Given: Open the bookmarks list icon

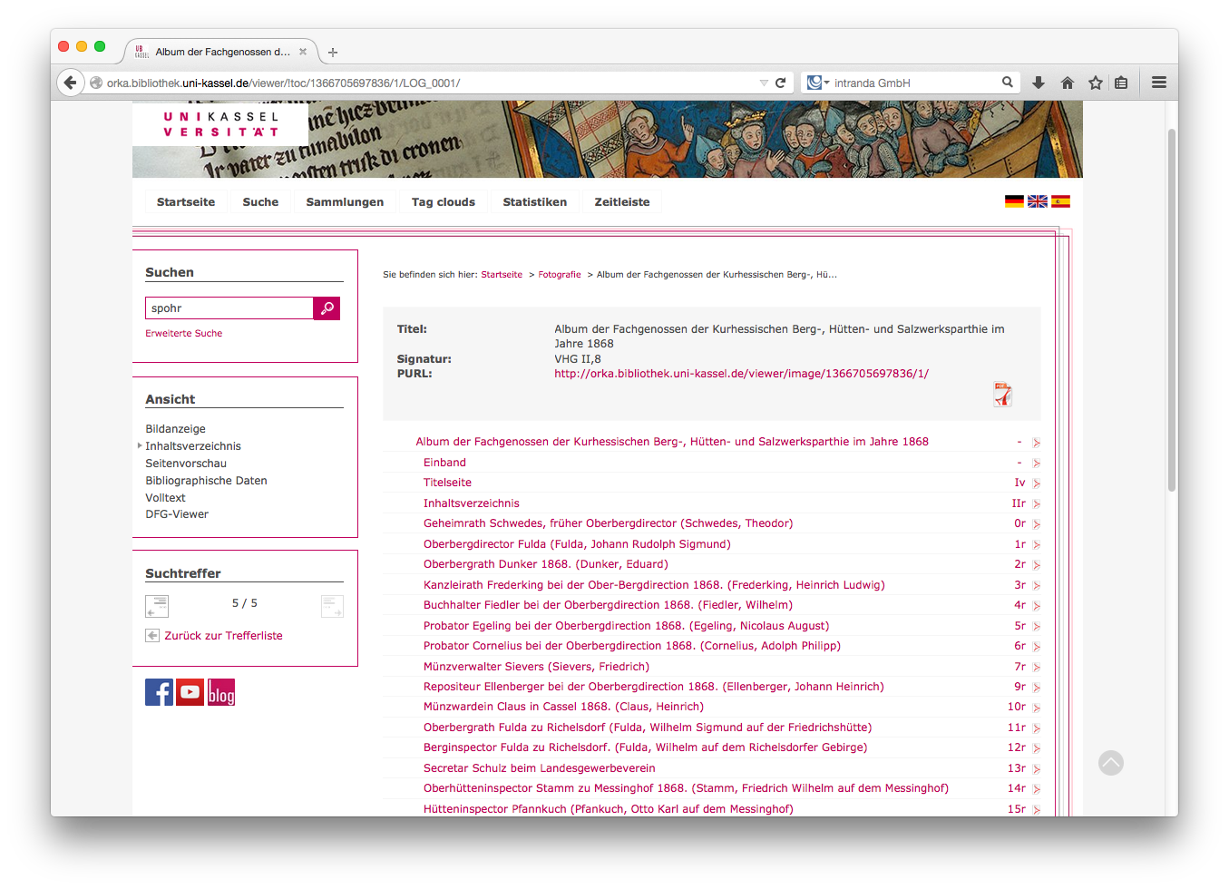Looking at the screenshot, I should point(1121,83).
